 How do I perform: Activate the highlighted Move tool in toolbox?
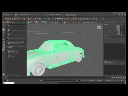(3, 30)
